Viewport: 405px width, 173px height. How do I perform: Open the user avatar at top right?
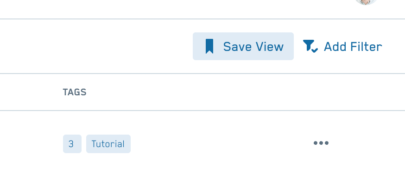(366, 2)
